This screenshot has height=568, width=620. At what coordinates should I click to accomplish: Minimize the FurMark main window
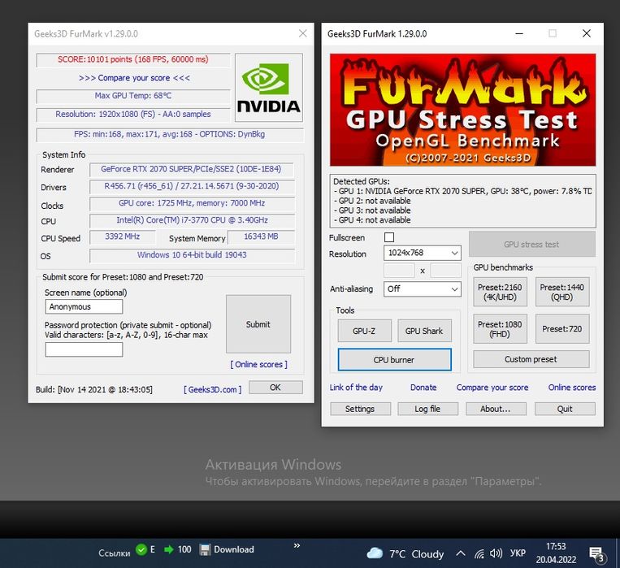pyautogui.click(x=519, y=33)
